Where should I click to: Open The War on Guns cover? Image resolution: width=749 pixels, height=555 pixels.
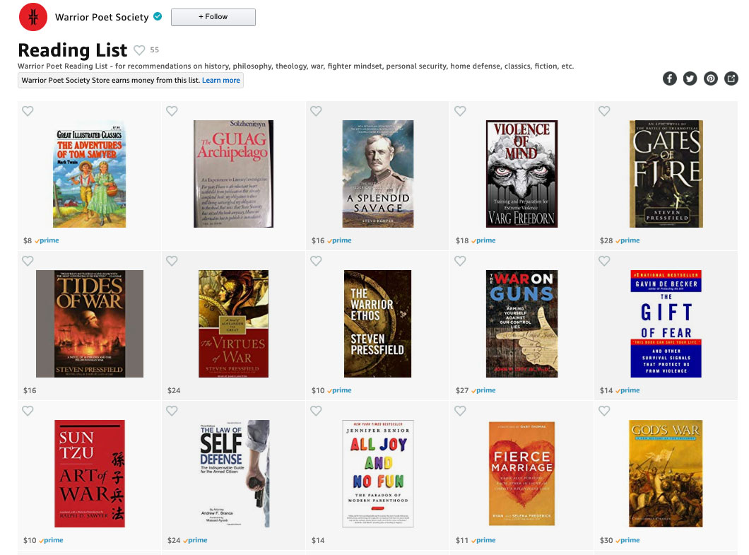coord(521,324)
